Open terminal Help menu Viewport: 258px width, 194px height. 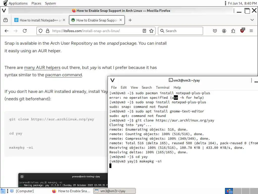pyautogui.click(x=177, y=87)
